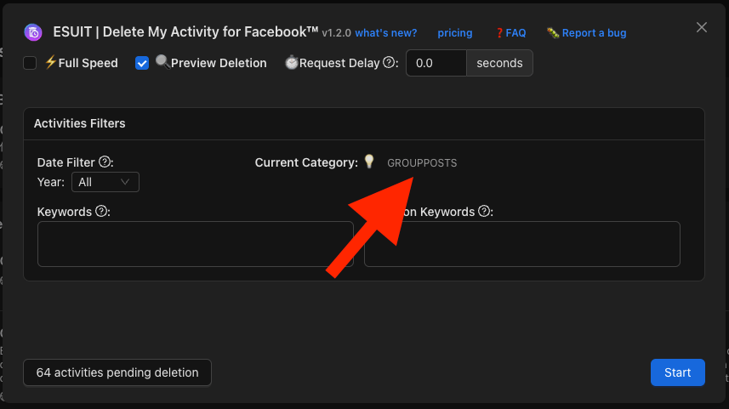729x409 pixels.
Task: Click the Report a bug link
Action: (x=587, y=33)
